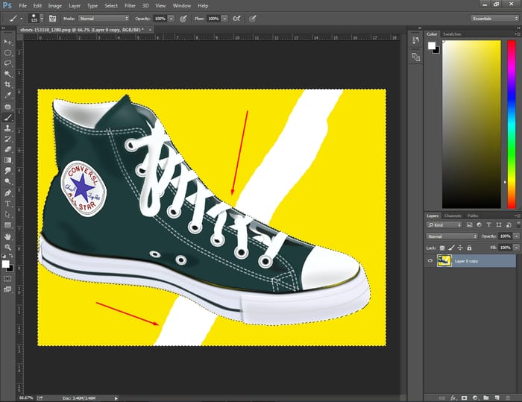This screenshot has height=402, width=522.
Task: Open the Image menu
Action: [55, 6]
